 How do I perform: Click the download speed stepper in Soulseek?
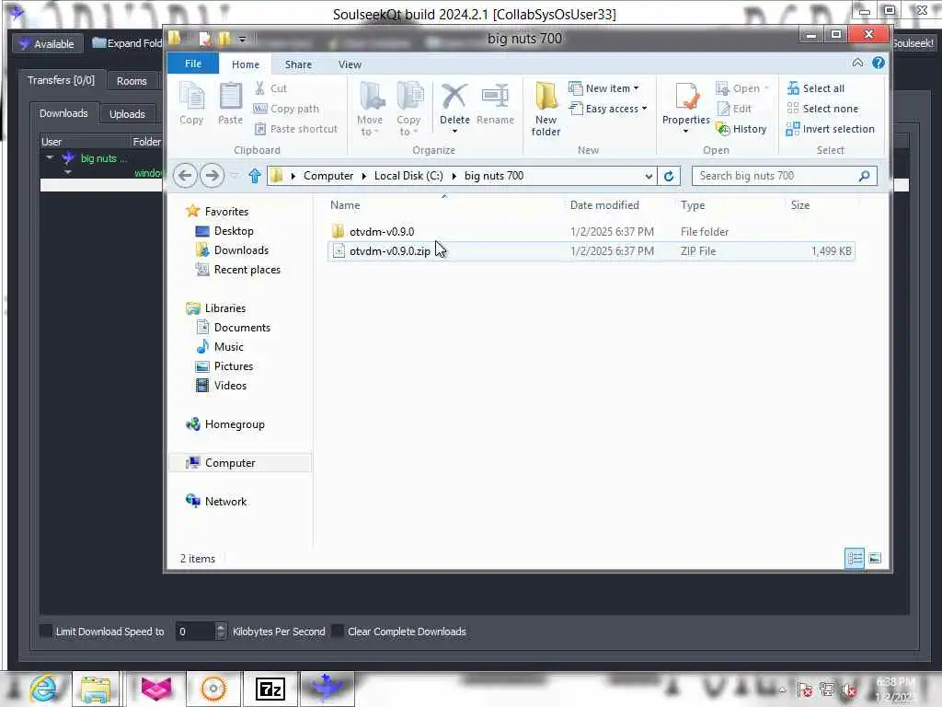coord(221,632)
